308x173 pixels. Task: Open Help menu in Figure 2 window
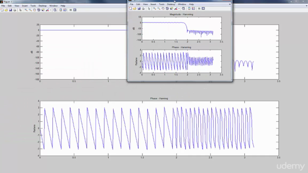(63, 6)
